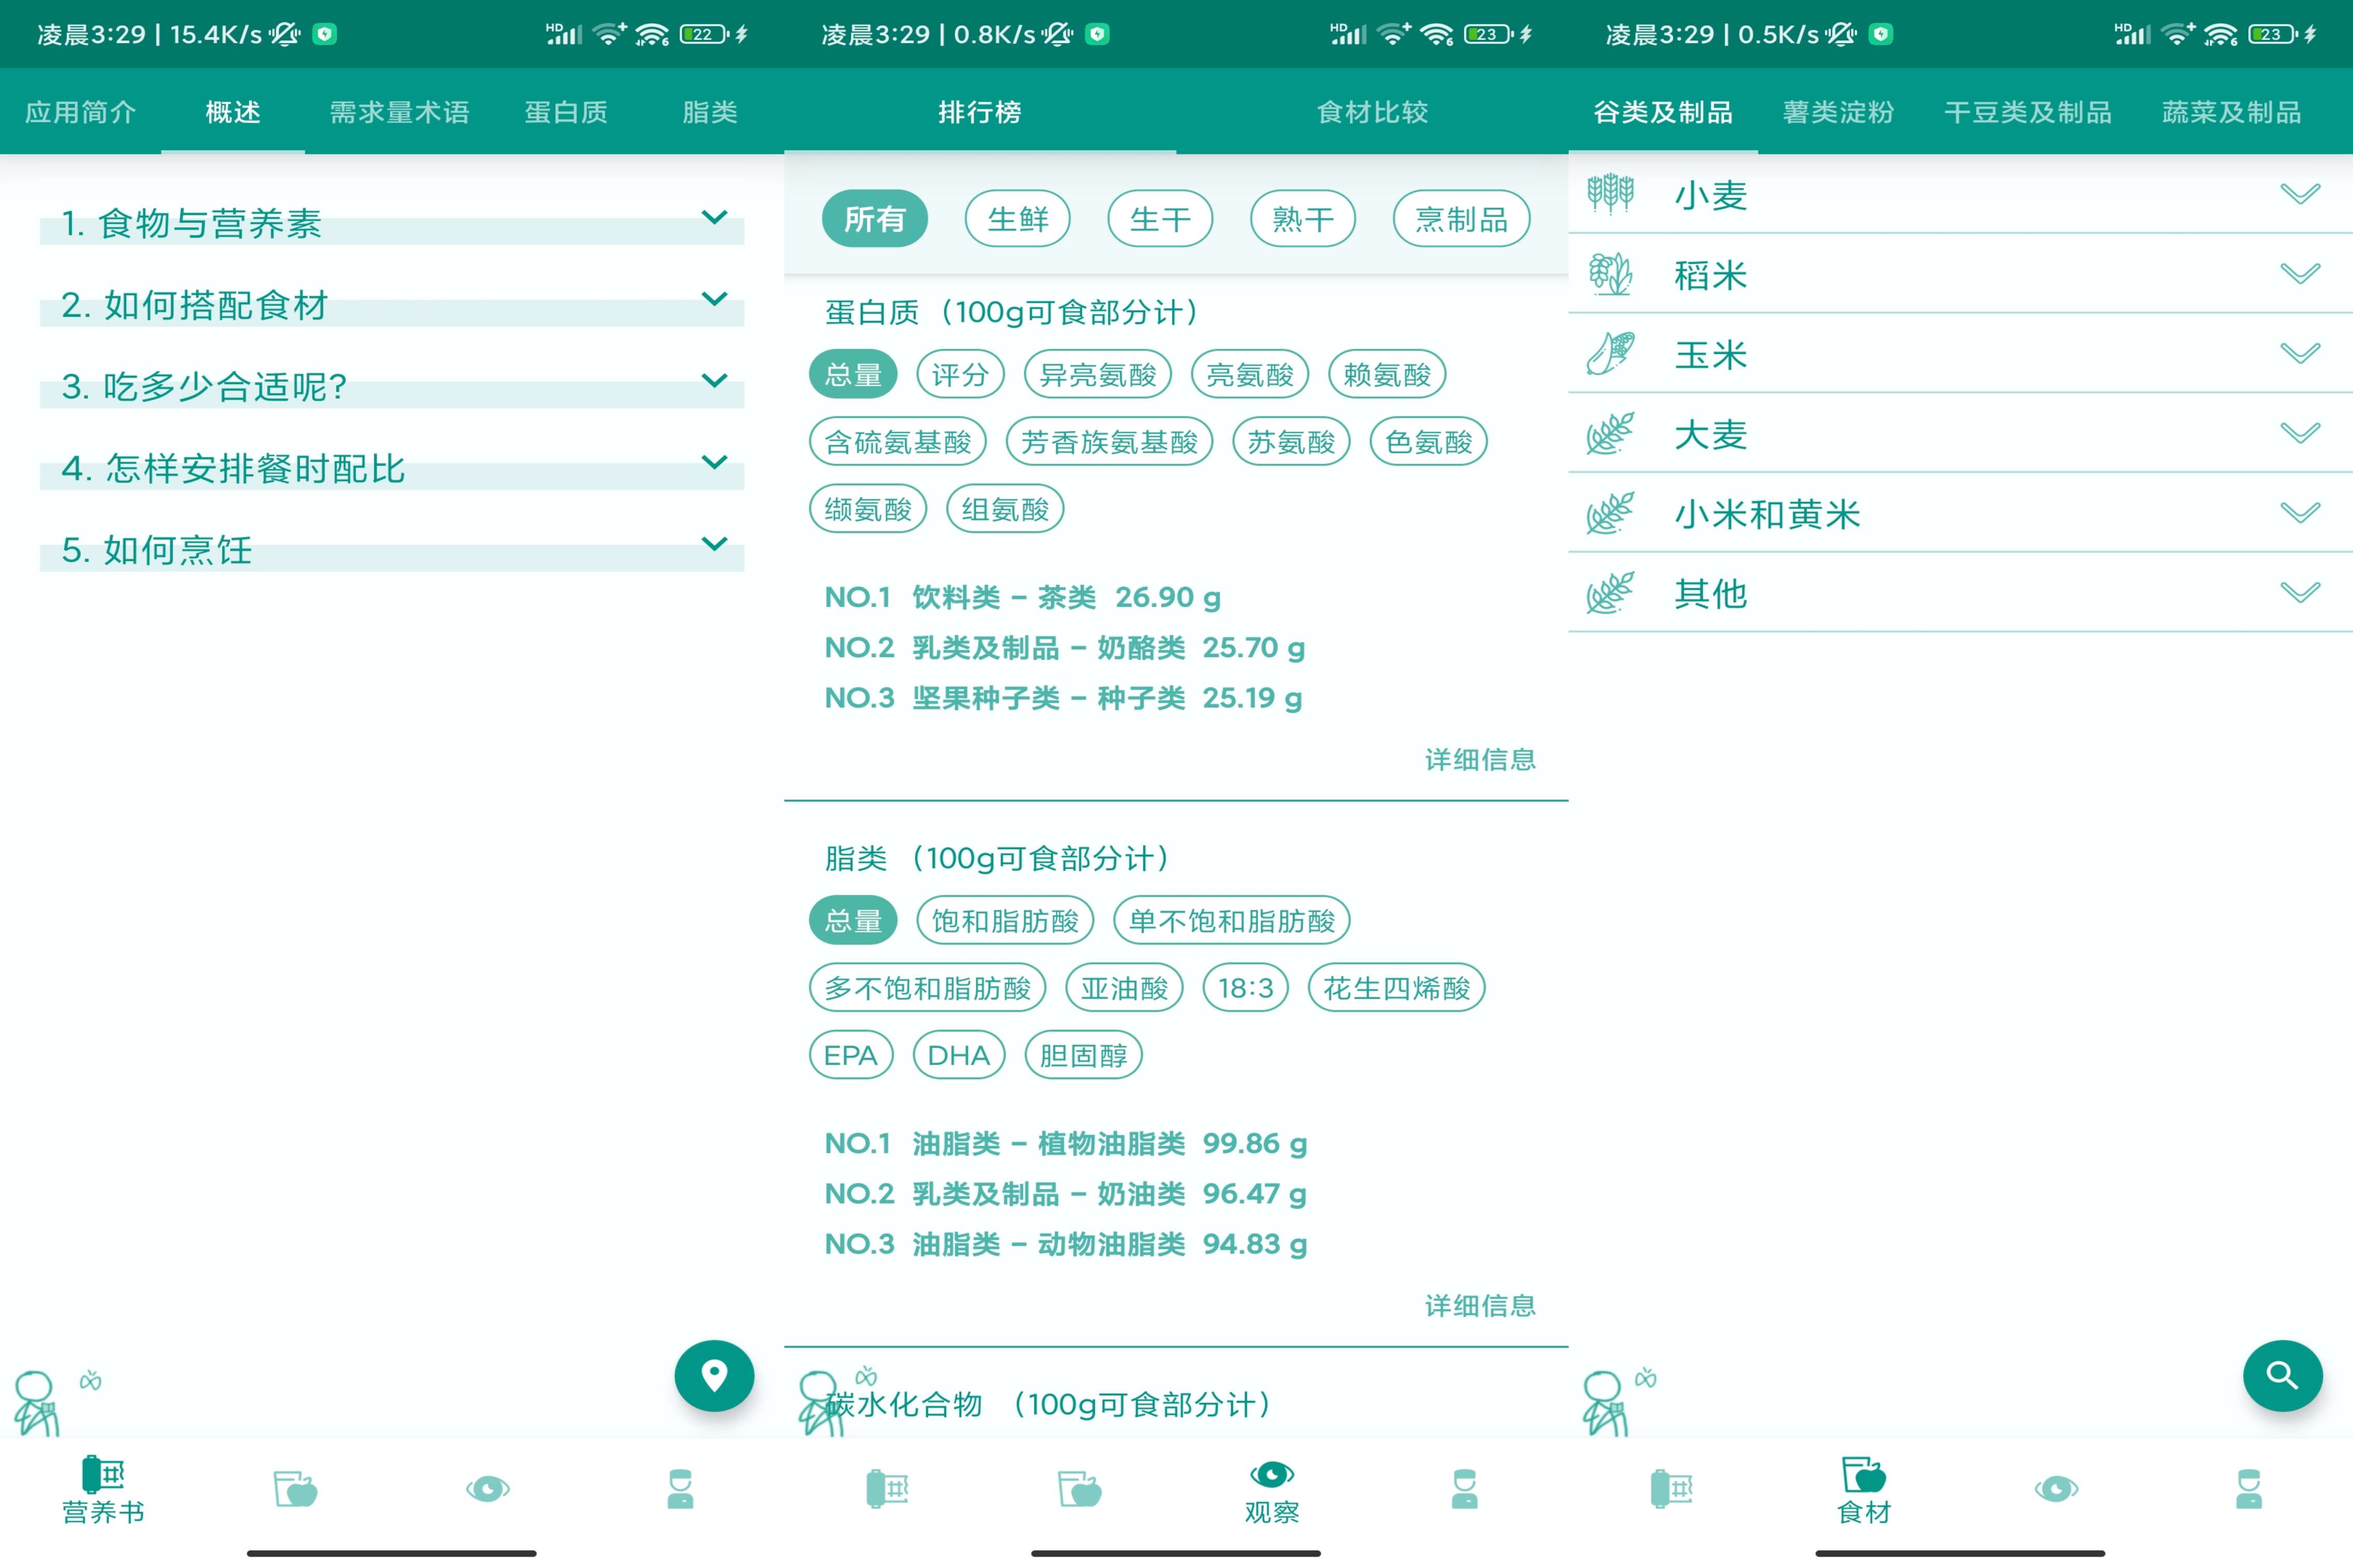Expand section 4. 怎样安排餐时配比
Viewport: 2353px width, 1568px height.
392,468
